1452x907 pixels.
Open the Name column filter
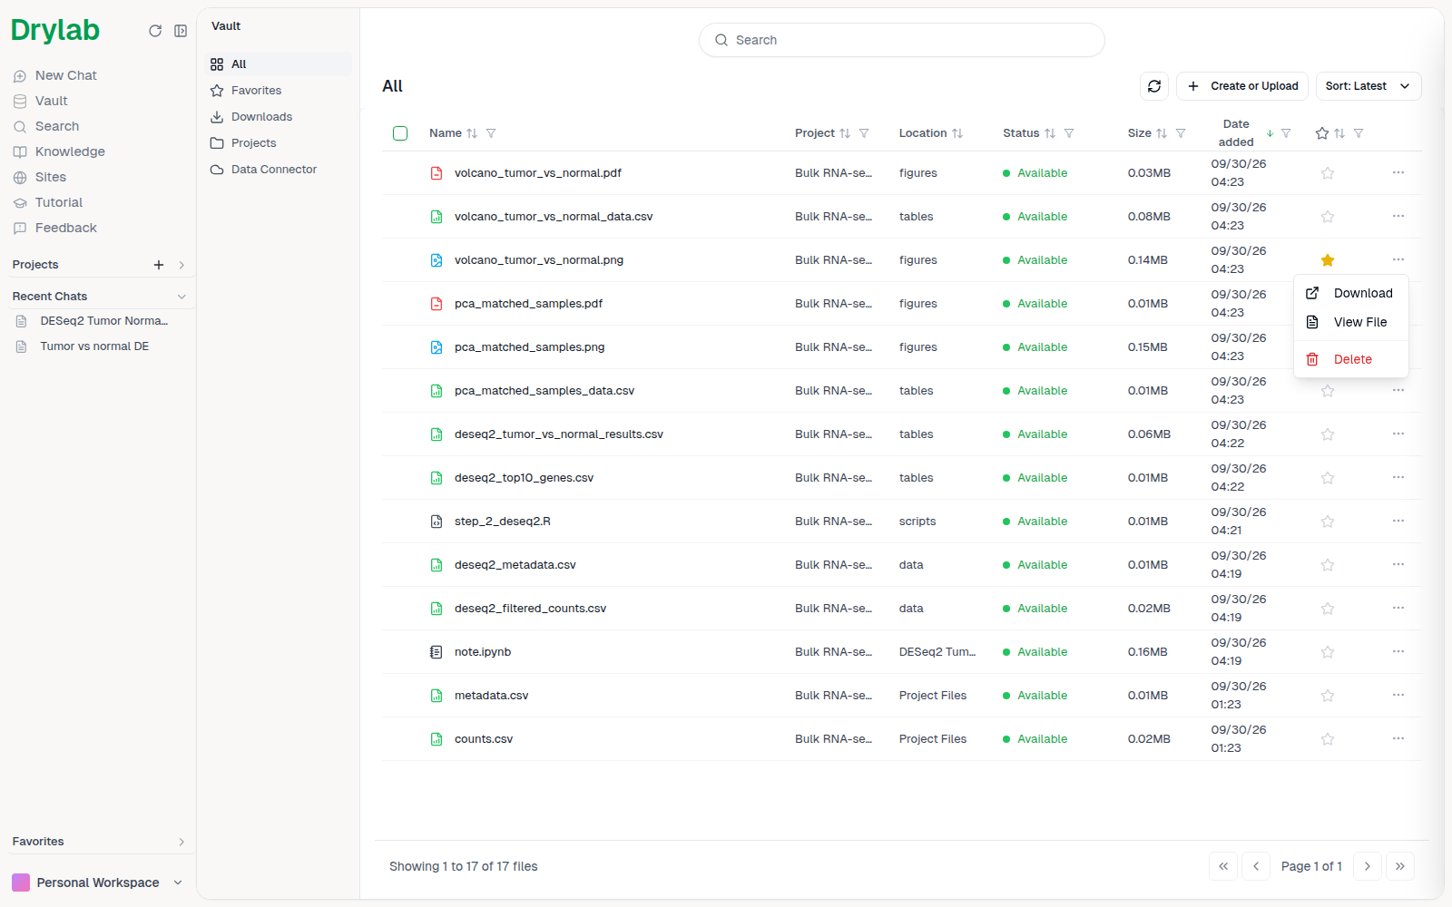point(491,133)
